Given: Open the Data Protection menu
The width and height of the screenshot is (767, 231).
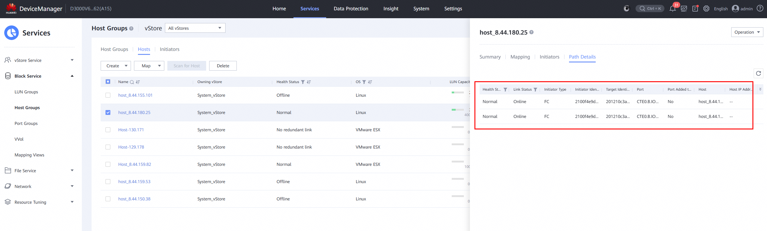Looking at the screenshot, I should click(x=351, y=9).
